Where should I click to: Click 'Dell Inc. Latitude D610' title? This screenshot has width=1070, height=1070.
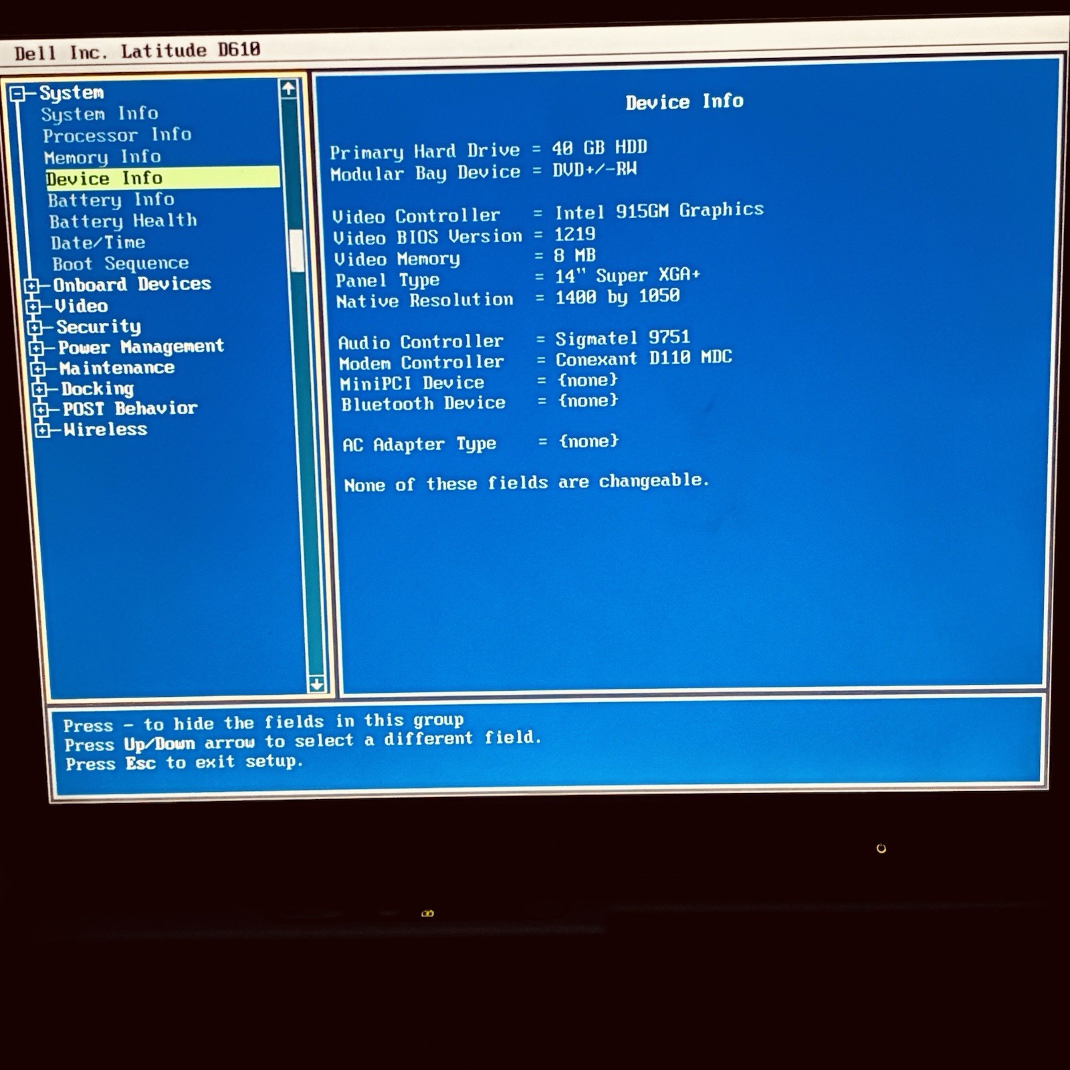(x=137, y=51)
